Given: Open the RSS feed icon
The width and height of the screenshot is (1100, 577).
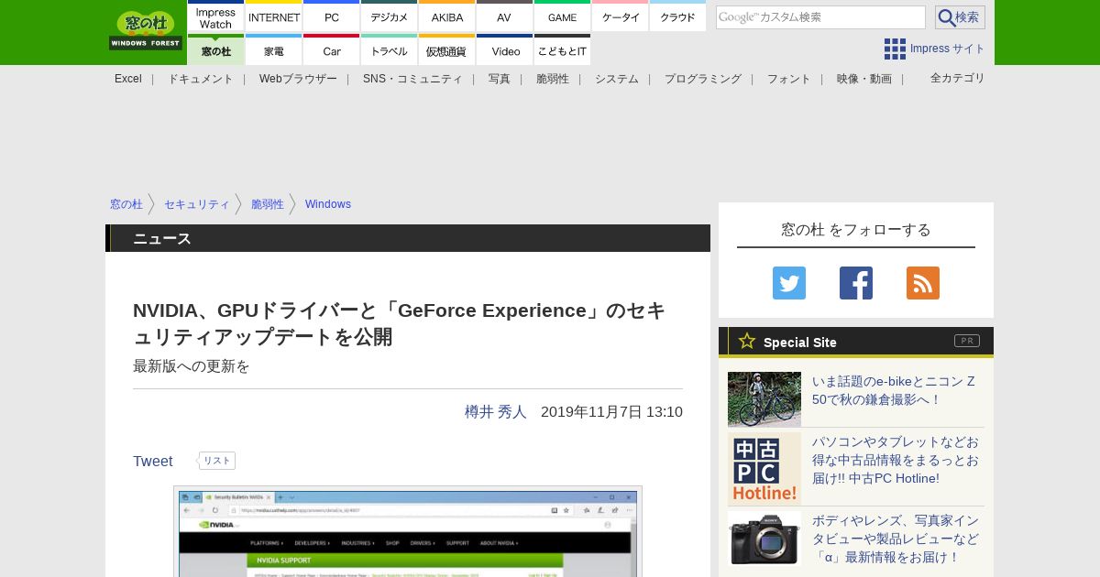Looking at the screenshot, I should point(922,283).
